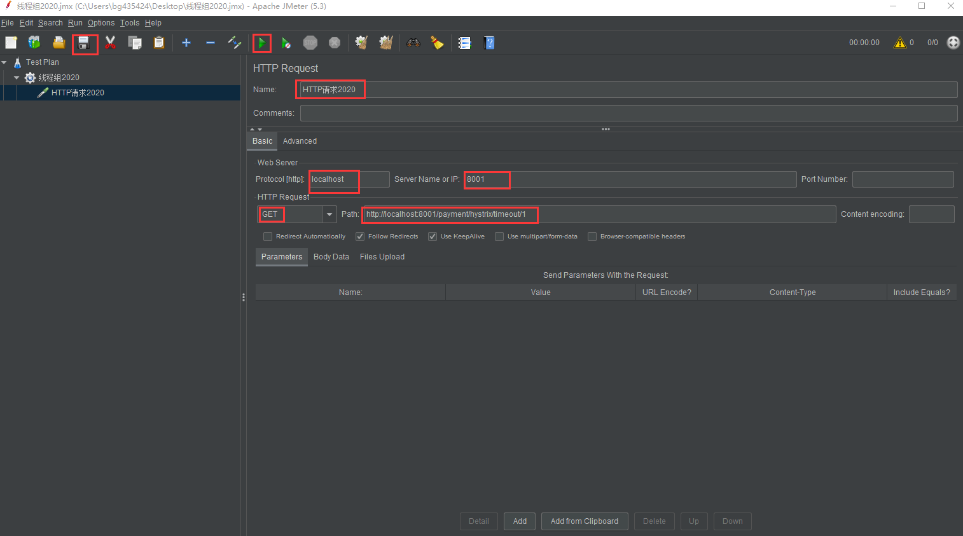Click the Open file folder icon
Viewport: 963px width, 536px height.
(59, 43)
